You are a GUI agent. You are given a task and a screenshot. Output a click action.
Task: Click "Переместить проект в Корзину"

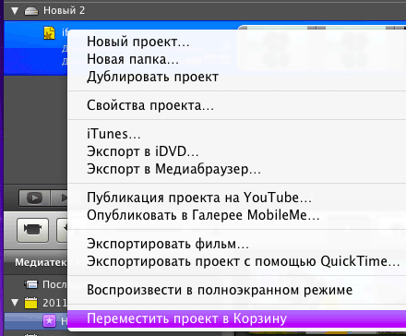236,318
